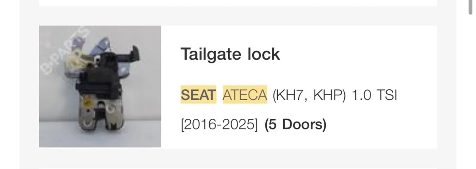
Task: Open the tailgate lock product photo
Action: [100, 86]
